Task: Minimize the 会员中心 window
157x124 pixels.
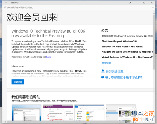Action: click(x=137, y=3)
